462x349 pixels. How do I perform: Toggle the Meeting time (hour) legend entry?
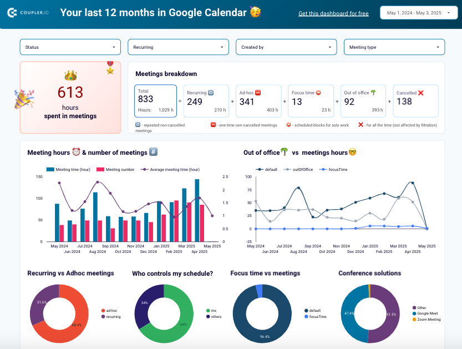[68, 169]
